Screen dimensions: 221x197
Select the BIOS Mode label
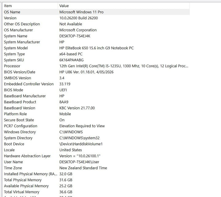(14, 90)
